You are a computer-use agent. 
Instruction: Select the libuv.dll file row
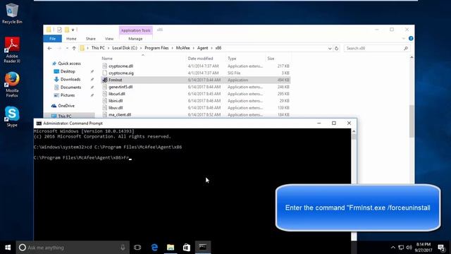[196, 108]
